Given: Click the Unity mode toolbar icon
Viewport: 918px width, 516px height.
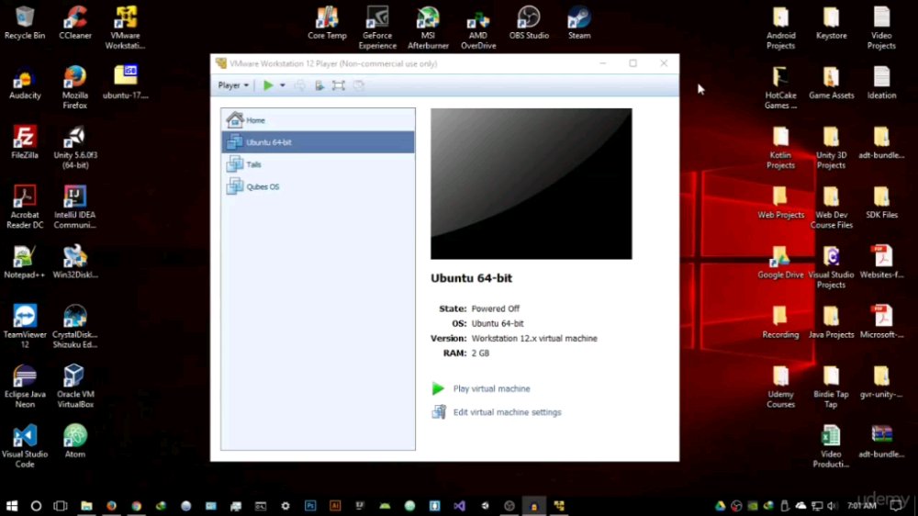Looking at the screenshot, I should pyautogui.click(x=358, y=85).
